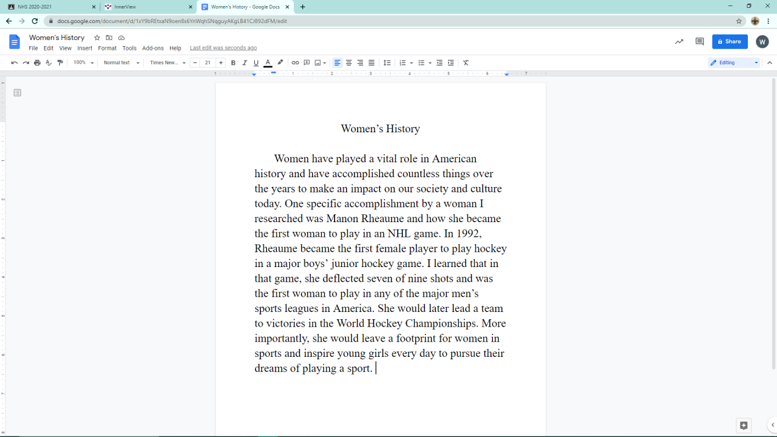Select the Paint format tool
This screenshot has width=777, height=437.
(x=60, y=63)
